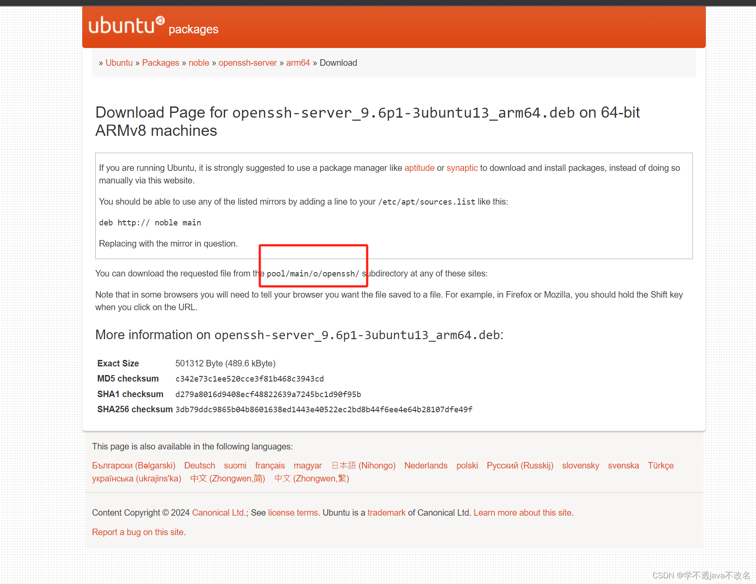756x584 pixels.
Task: Select the 日本語 (Nihongo) language option
Action: coord(363,465)
